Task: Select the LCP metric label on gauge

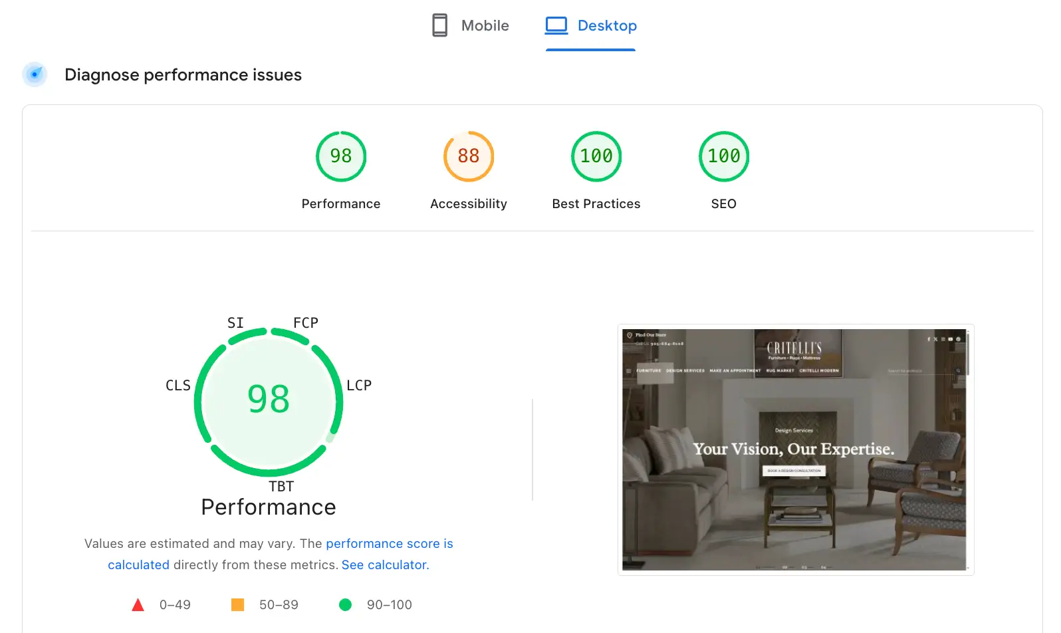Action: click(x=359, y=386)
